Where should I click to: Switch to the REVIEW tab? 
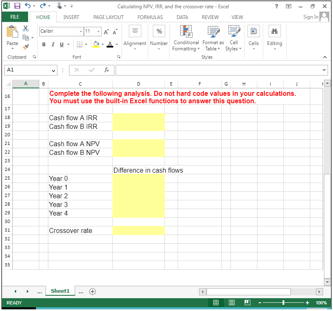pos(210,17)
